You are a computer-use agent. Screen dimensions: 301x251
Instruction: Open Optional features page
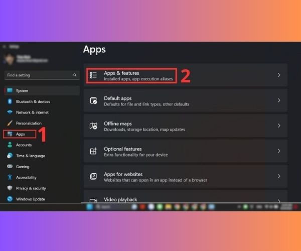186,151
